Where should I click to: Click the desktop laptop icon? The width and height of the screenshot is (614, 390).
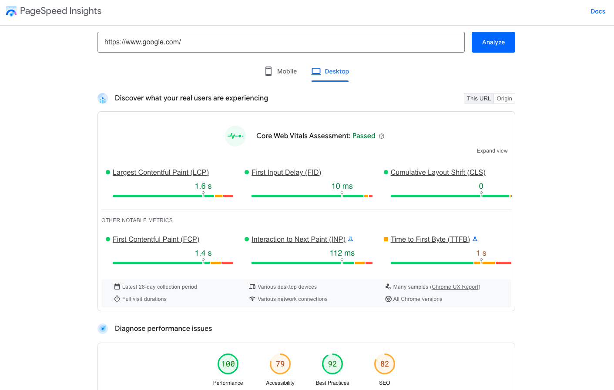tap(316, 71)
